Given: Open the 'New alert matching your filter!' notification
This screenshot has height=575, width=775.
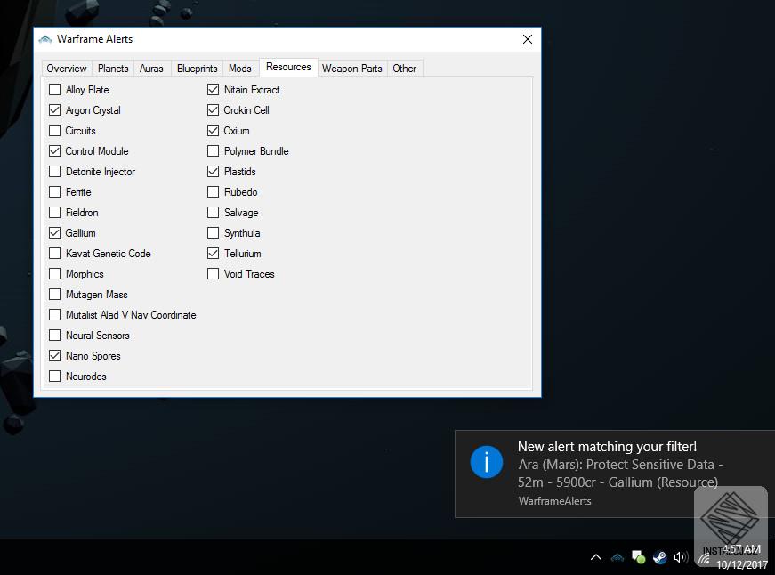Looking at the screenshot, I should (x=614, y=474).
